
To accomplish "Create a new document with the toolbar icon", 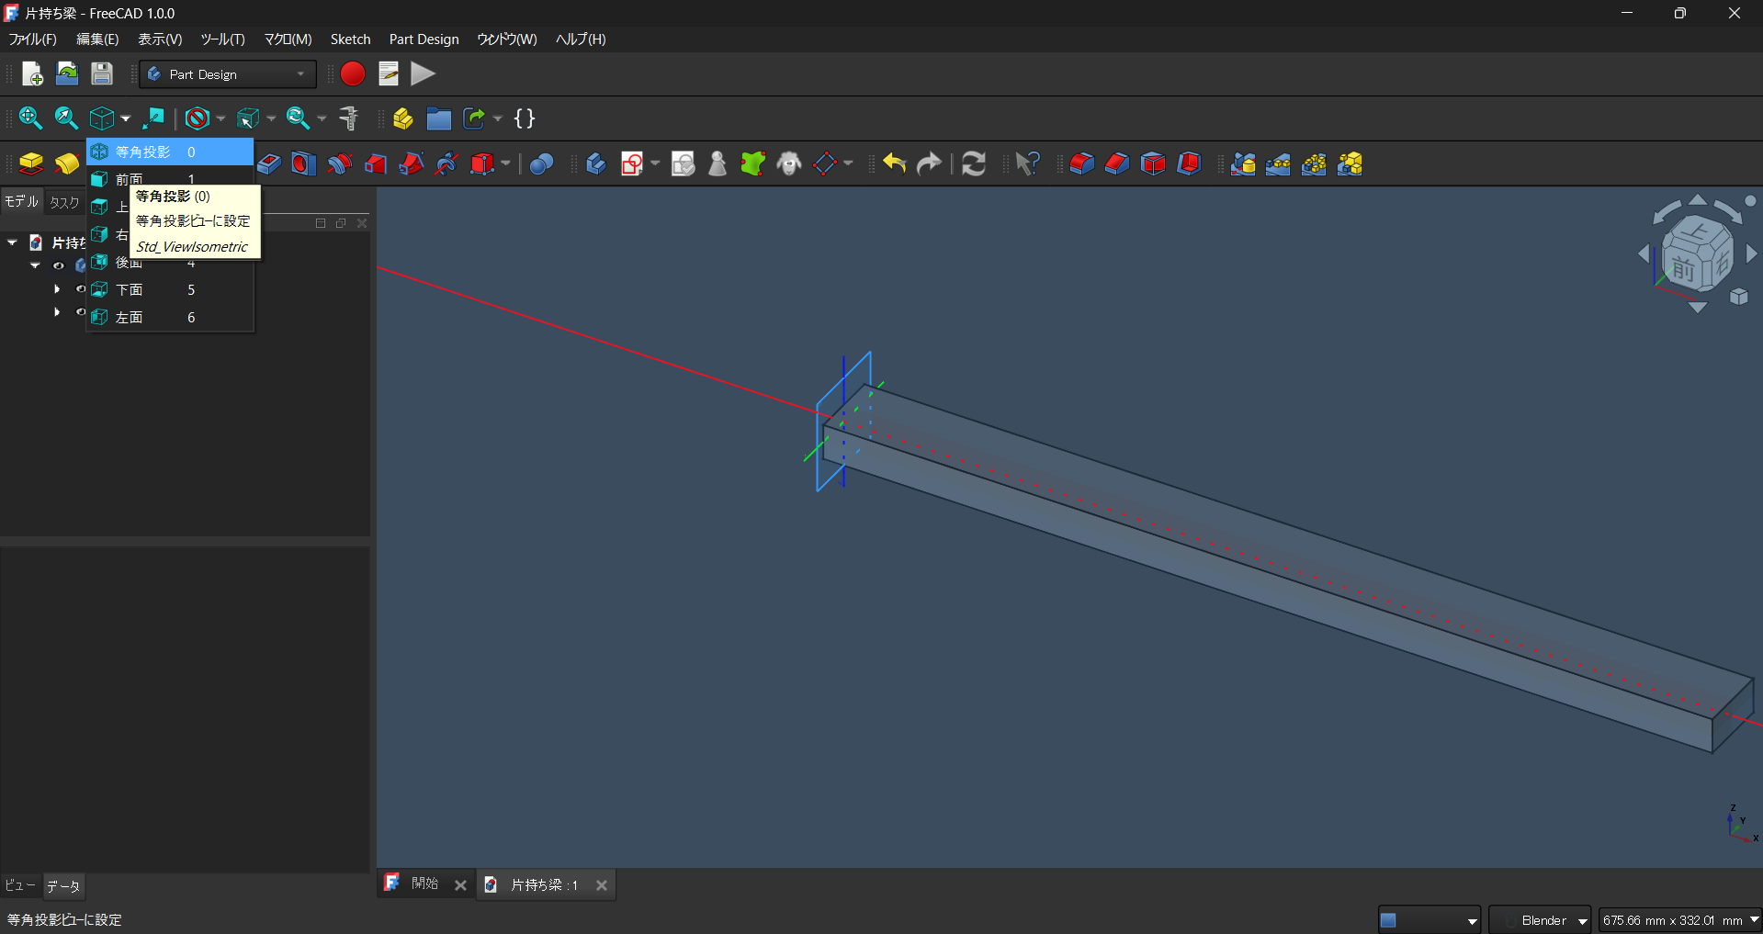I will pos(32,73).
